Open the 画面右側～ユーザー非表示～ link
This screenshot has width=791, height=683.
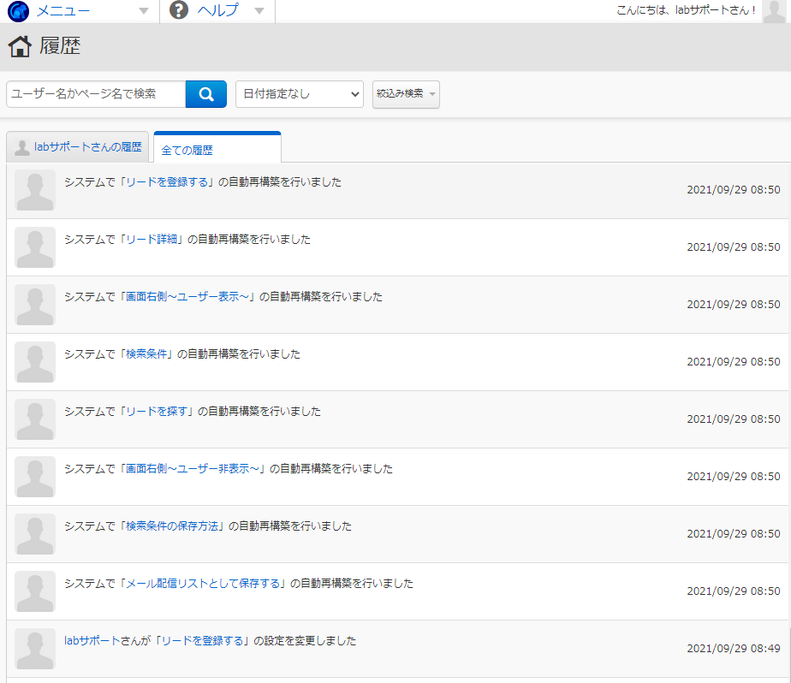(x=193, y=469)
